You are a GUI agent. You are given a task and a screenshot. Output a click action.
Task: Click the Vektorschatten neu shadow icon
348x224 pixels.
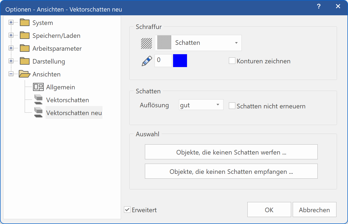pyautogui.click(x=38, y=112)
